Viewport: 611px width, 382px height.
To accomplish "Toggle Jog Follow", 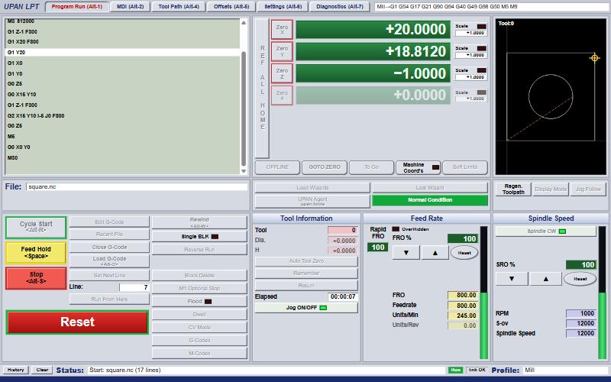I will pos(588,189).
